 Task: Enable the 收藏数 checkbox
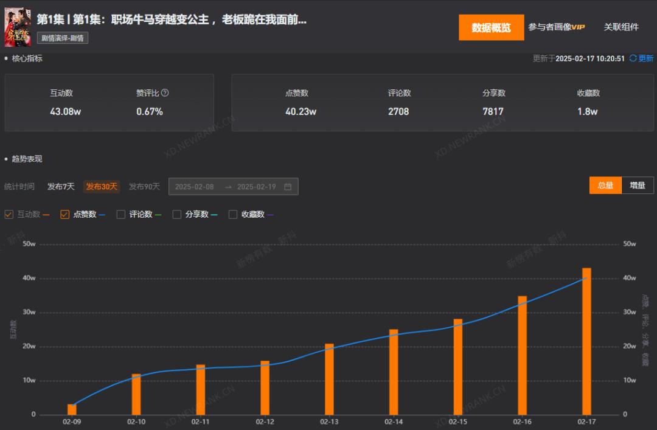pyautogui.click(x=232, y=214)
